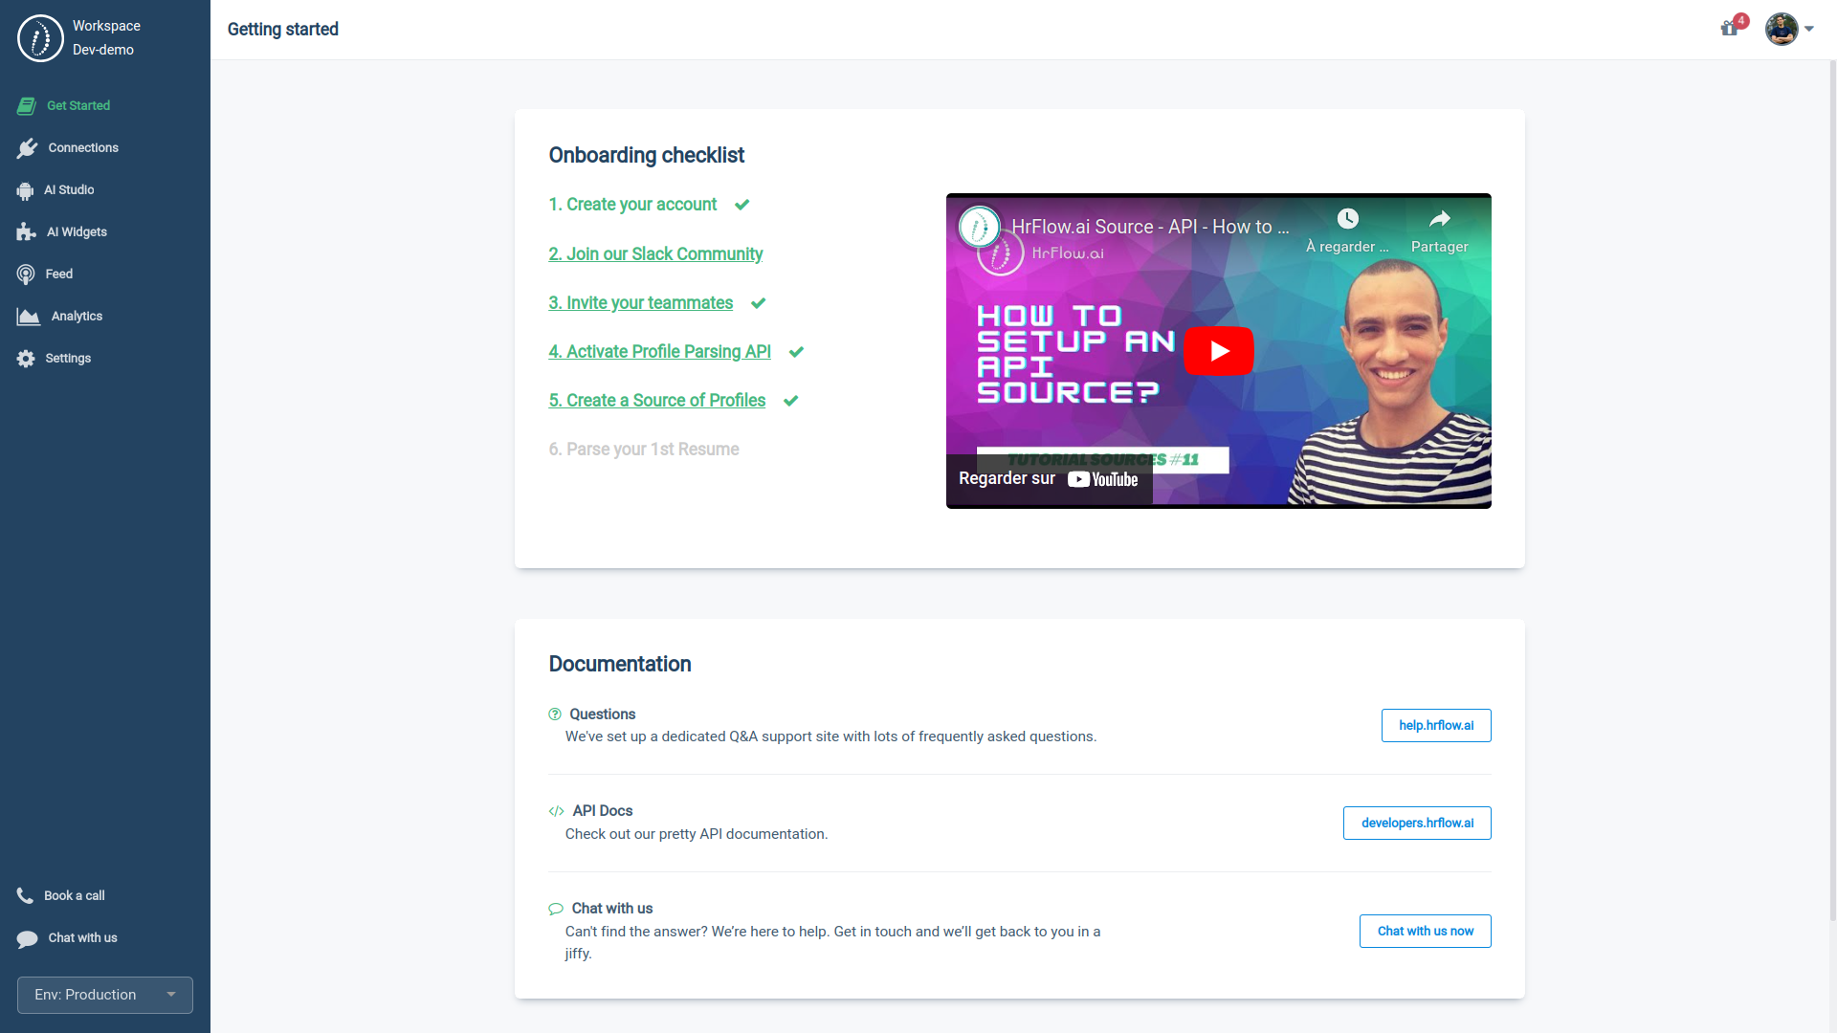
Task: Open the gift notifications icon
Action: [x=1729, y=29]
